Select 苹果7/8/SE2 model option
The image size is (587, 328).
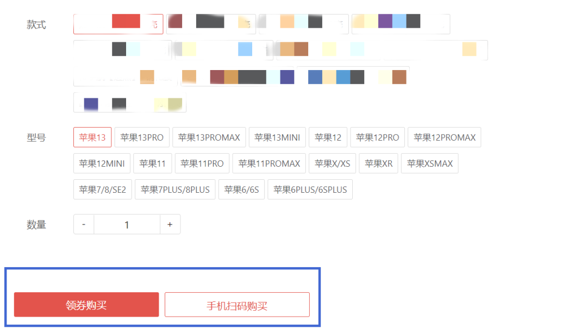(x=103, y=190)
